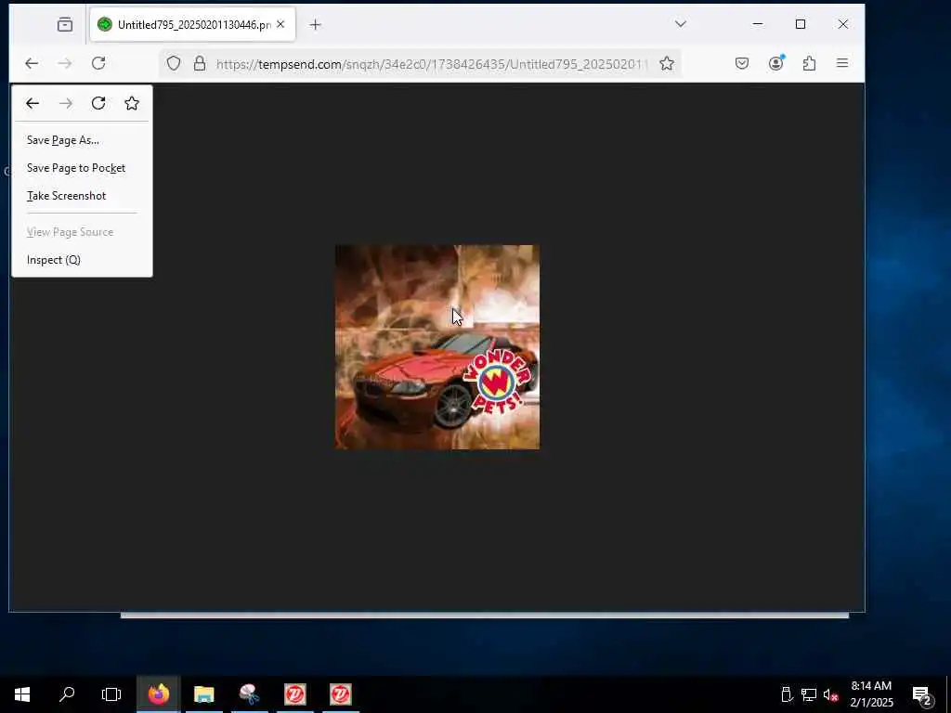951x713 pixels.
Task: Click the greyed-out toolbar forward arrow
Action: pos(65,63)
